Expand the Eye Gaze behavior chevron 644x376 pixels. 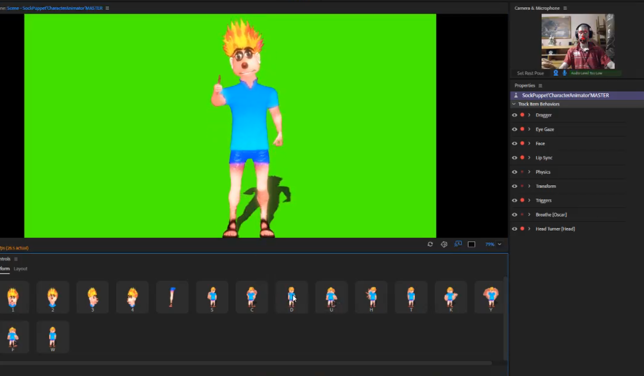[529, 129]
